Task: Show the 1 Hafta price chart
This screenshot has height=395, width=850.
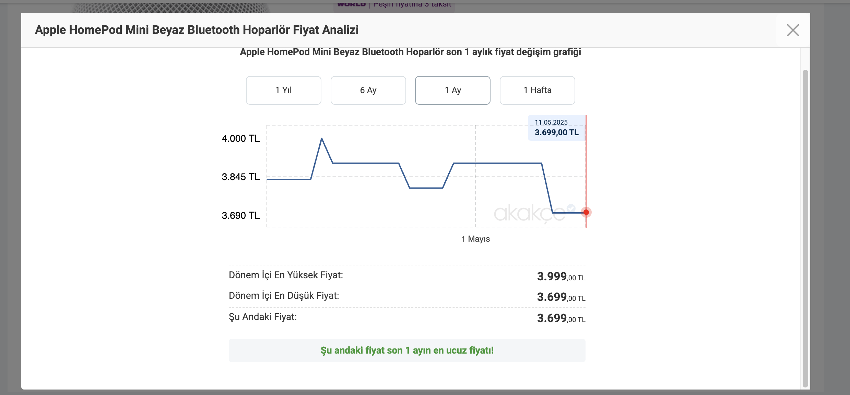Action: click(538, 90)
